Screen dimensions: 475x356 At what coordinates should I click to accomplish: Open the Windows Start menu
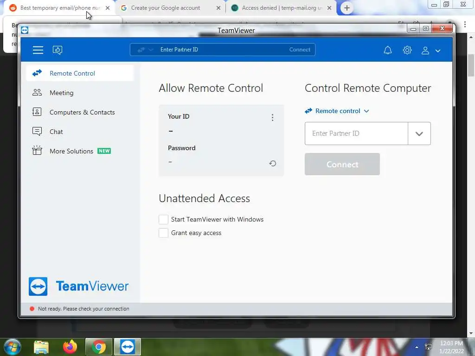coord(12,347)
